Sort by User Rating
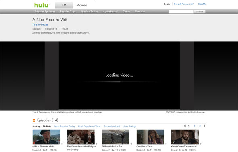Screen dimensions: 238x152 coord(129,126)
